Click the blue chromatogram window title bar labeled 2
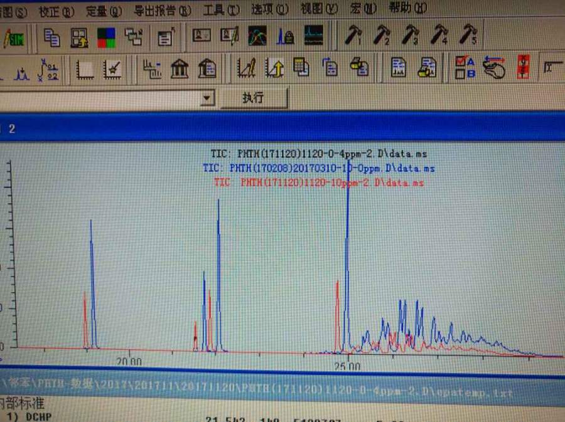 pos(282,128)
